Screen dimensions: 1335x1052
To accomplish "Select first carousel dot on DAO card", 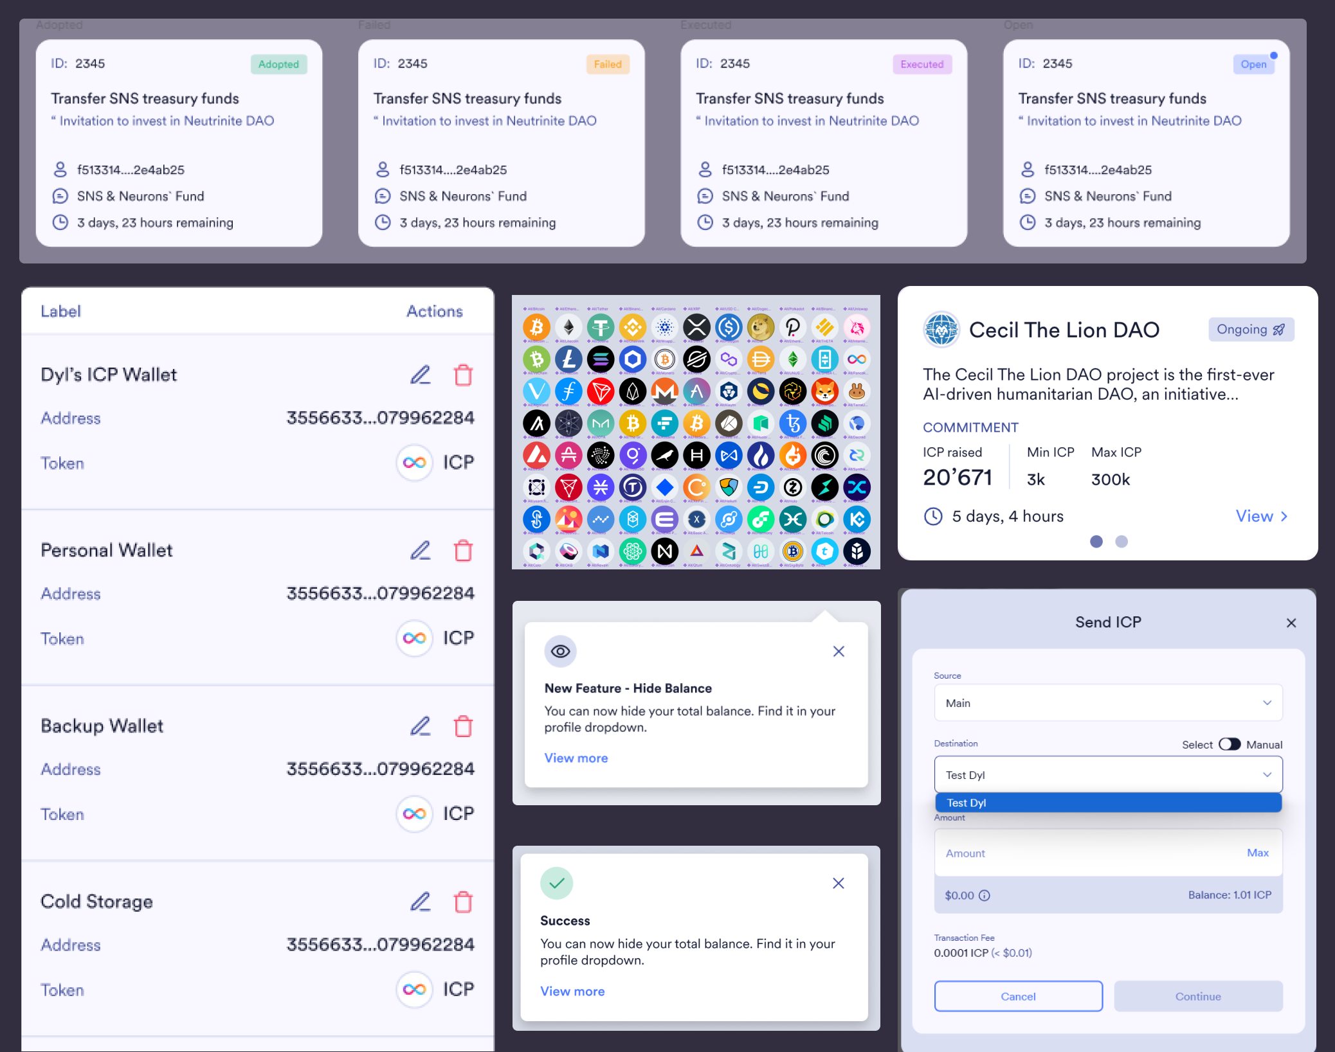I will [x=1096, y=542].
